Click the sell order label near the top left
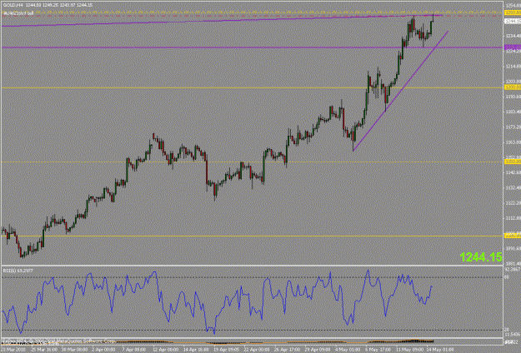 [18, 13]
